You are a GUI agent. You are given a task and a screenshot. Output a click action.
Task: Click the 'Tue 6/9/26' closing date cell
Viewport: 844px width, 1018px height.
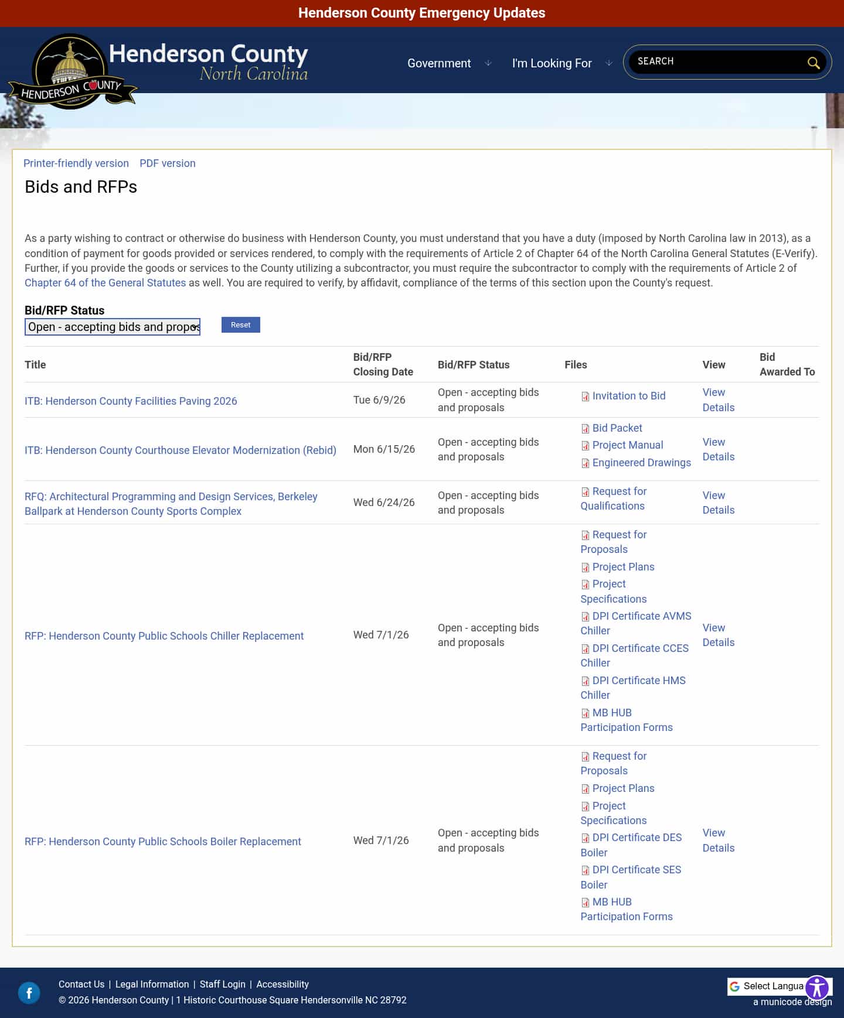pyautogui.click(x=379, y=400)
